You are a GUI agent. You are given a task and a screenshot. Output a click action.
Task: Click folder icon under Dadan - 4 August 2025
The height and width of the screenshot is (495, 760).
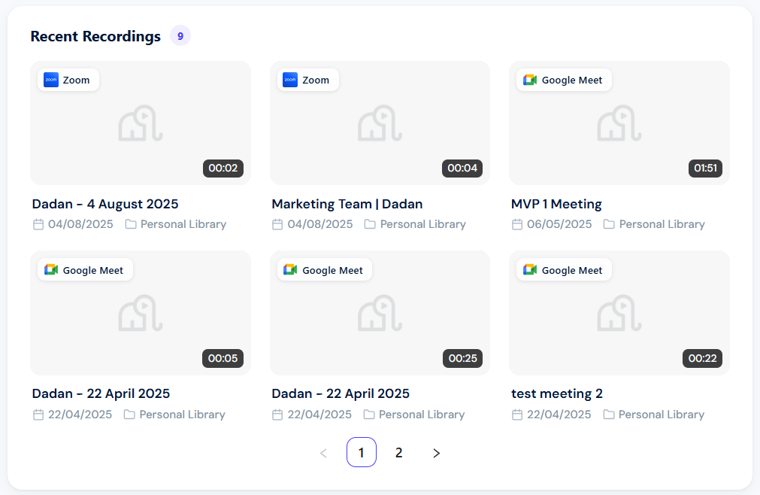(x=131, y=224)
